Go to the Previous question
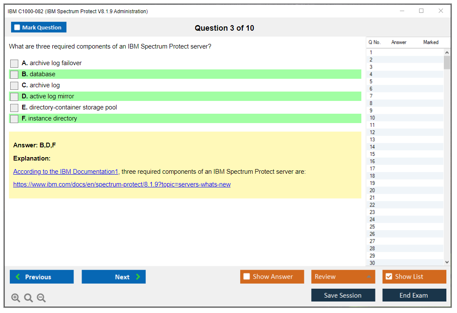Viewport: 457px width, 313px height. (42, 277)
